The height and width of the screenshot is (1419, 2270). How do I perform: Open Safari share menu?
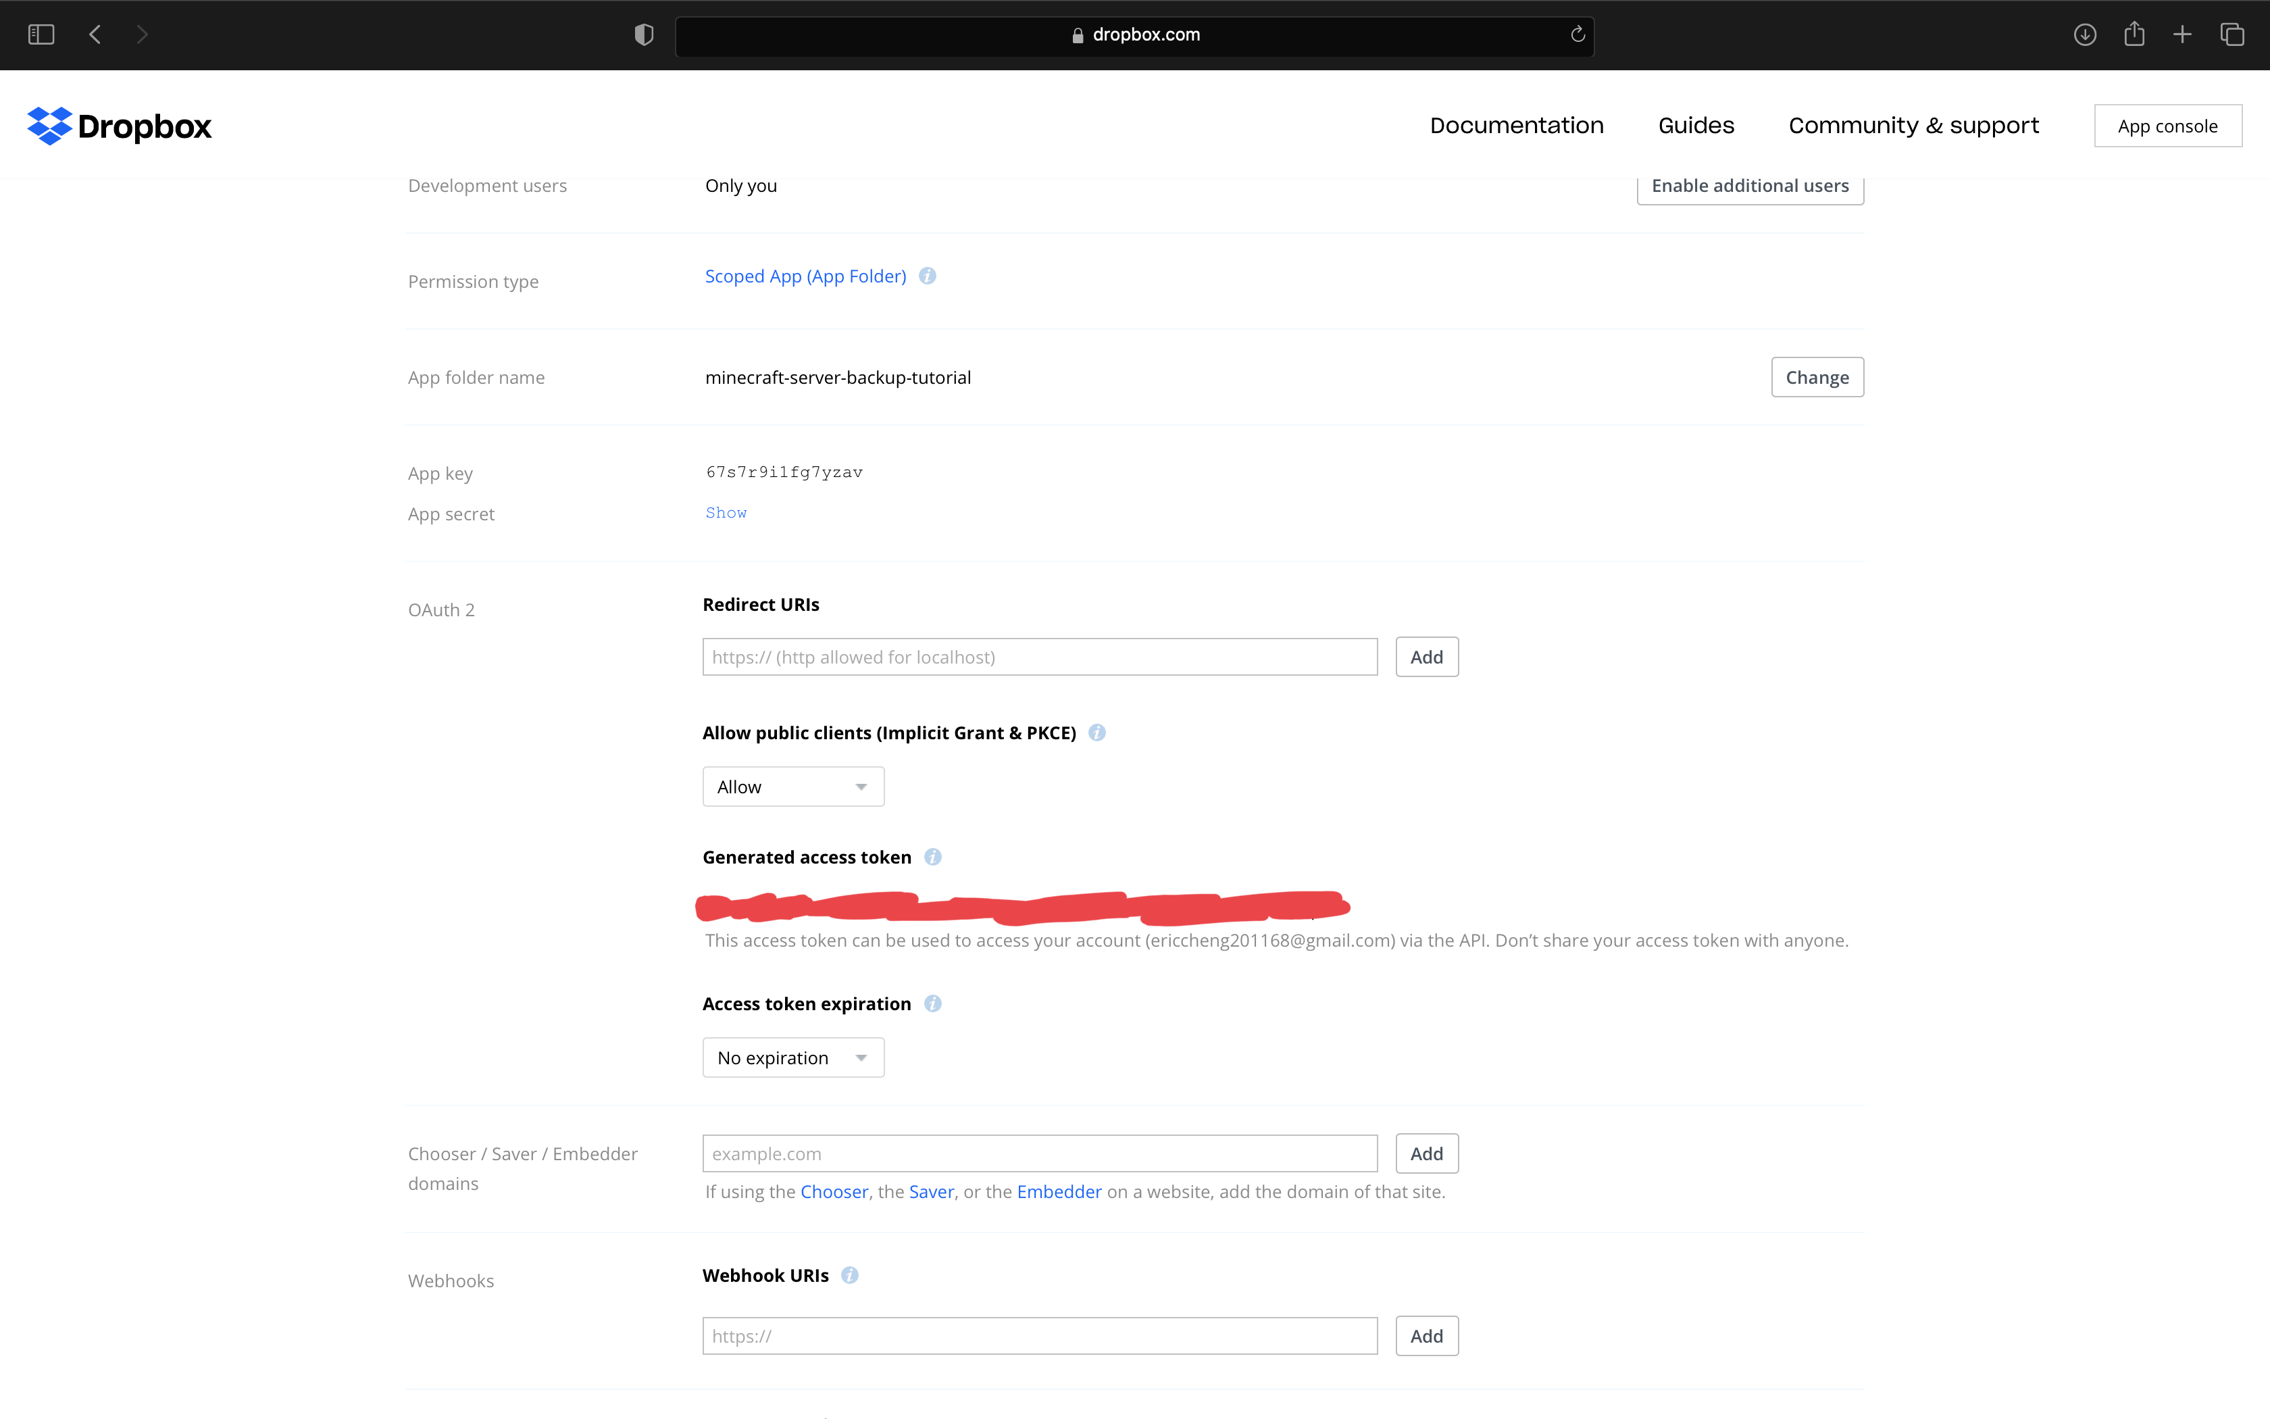(x=2134, y=34)
